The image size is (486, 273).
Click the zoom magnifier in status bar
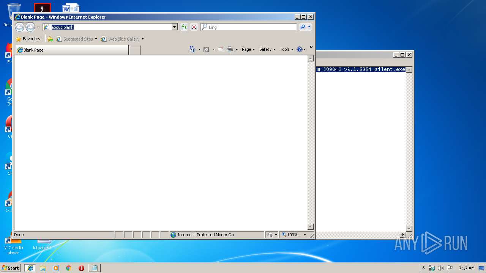(x=284, y=235)
